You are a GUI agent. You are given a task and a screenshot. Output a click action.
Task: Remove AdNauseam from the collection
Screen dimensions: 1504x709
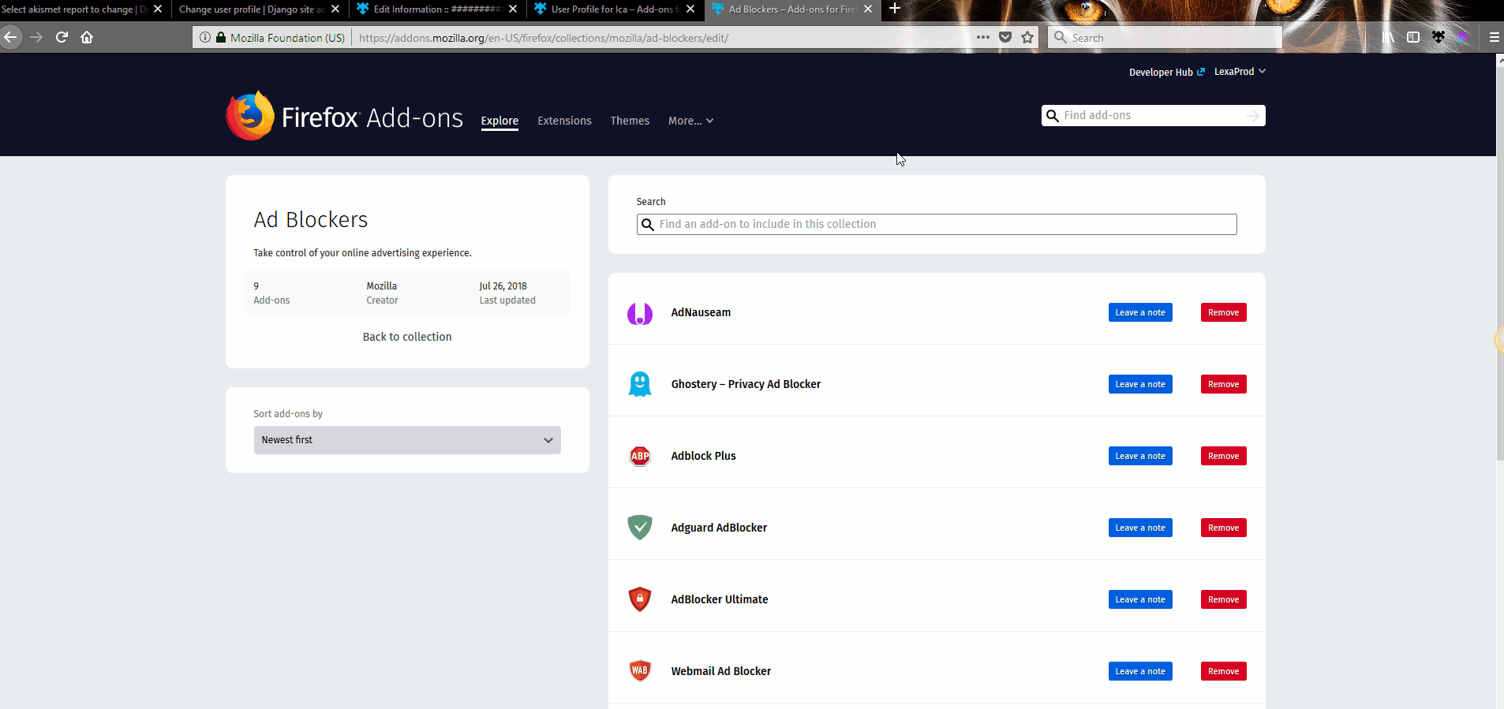coord(1224,312)
